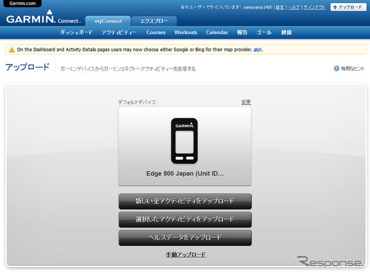This screenshot has width=370, height=274.
Task: Click the 翻訳 link in the notice bar
Action: (x=257, y=50)
